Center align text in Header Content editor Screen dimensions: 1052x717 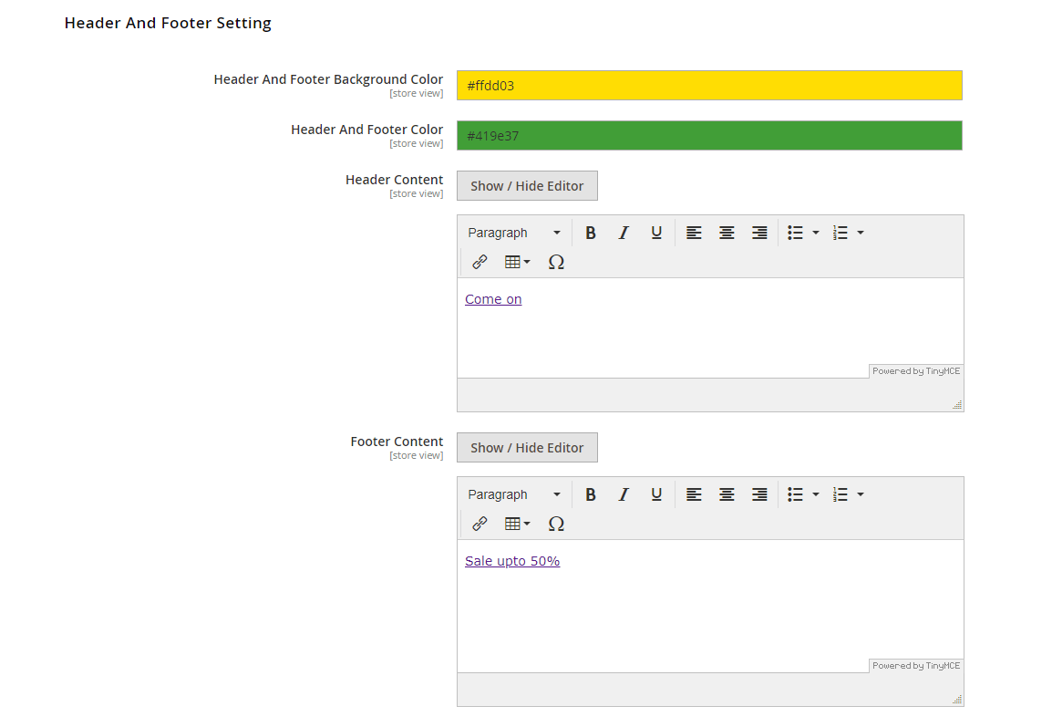point(727,233)
